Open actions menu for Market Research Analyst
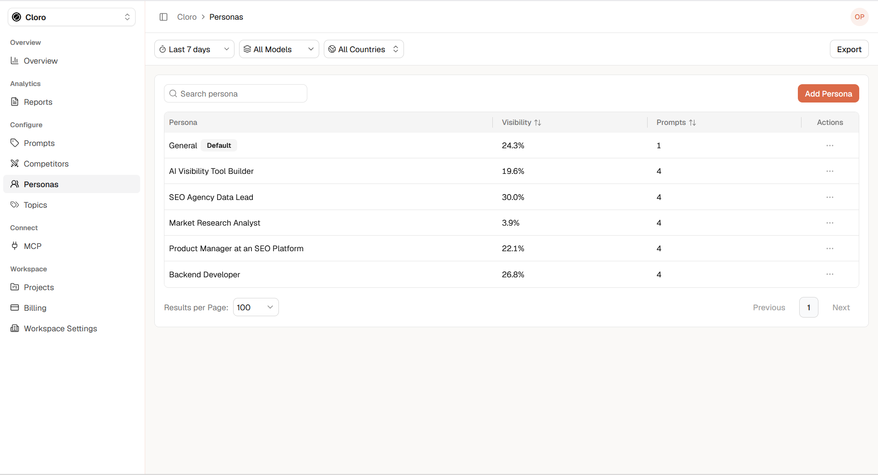This screenshot has width=878, height=475. [829, 223]
